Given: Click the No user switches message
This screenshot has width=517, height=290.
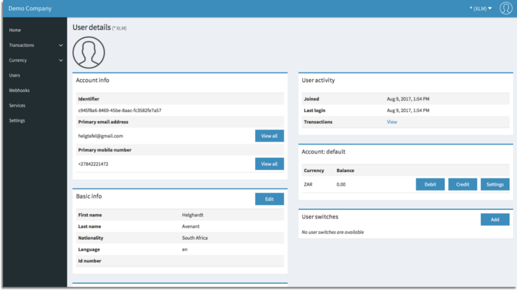Looking at the screenshot, I should pos(333,232).
